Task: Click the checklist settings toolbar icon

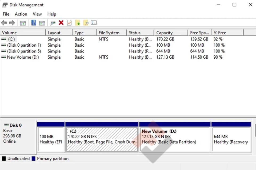Action: click(94, 23)
